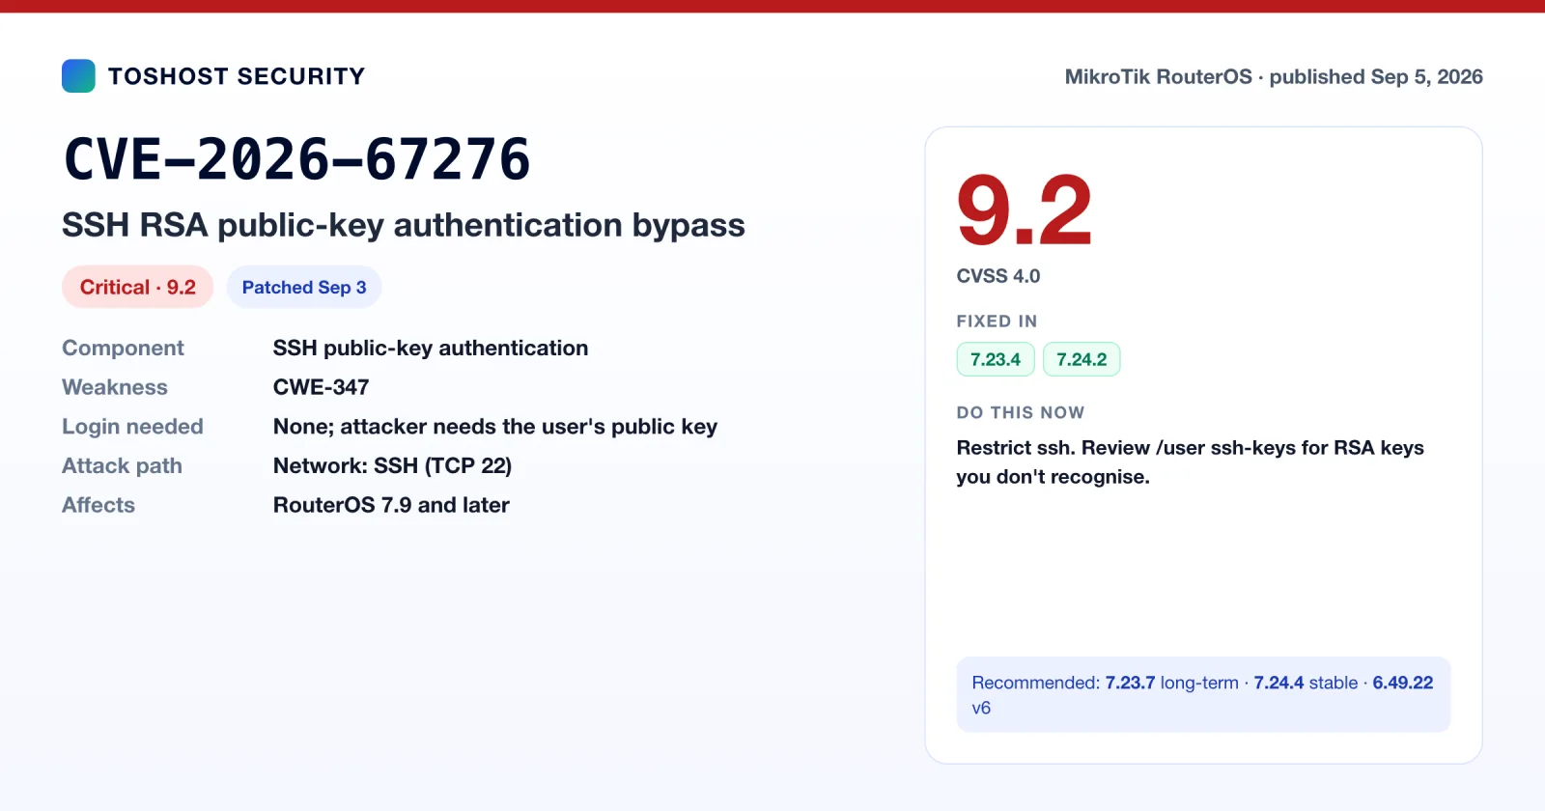Click the 'Attack path' field label
This screenshot has height=811, width=1545.
(122, 466)
